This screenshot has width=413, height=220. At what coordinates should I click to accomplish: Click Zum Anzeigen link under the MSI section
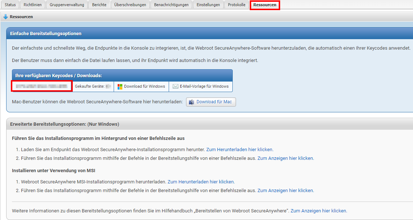285,191
